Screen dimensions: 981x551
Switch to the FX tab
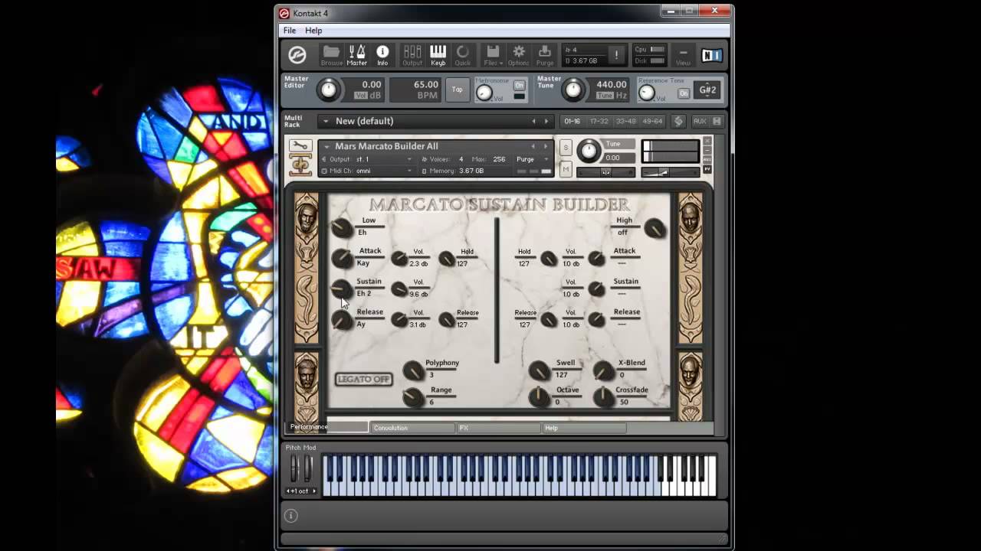(499, 428)
